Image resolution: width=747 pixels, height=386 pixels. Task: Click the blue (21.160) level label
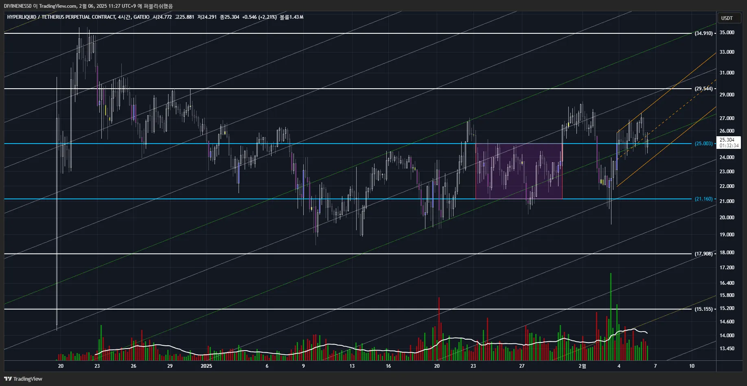[x=704, y=199]
